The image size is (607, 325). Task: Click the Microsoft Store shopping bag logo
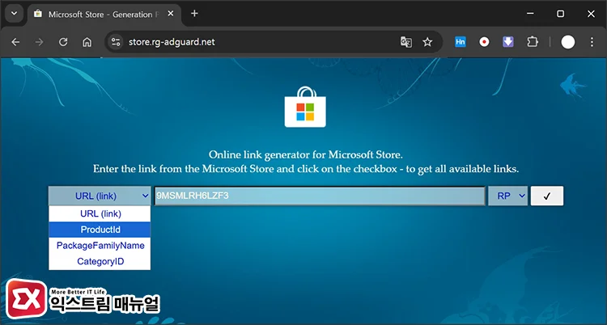(305, 108)
